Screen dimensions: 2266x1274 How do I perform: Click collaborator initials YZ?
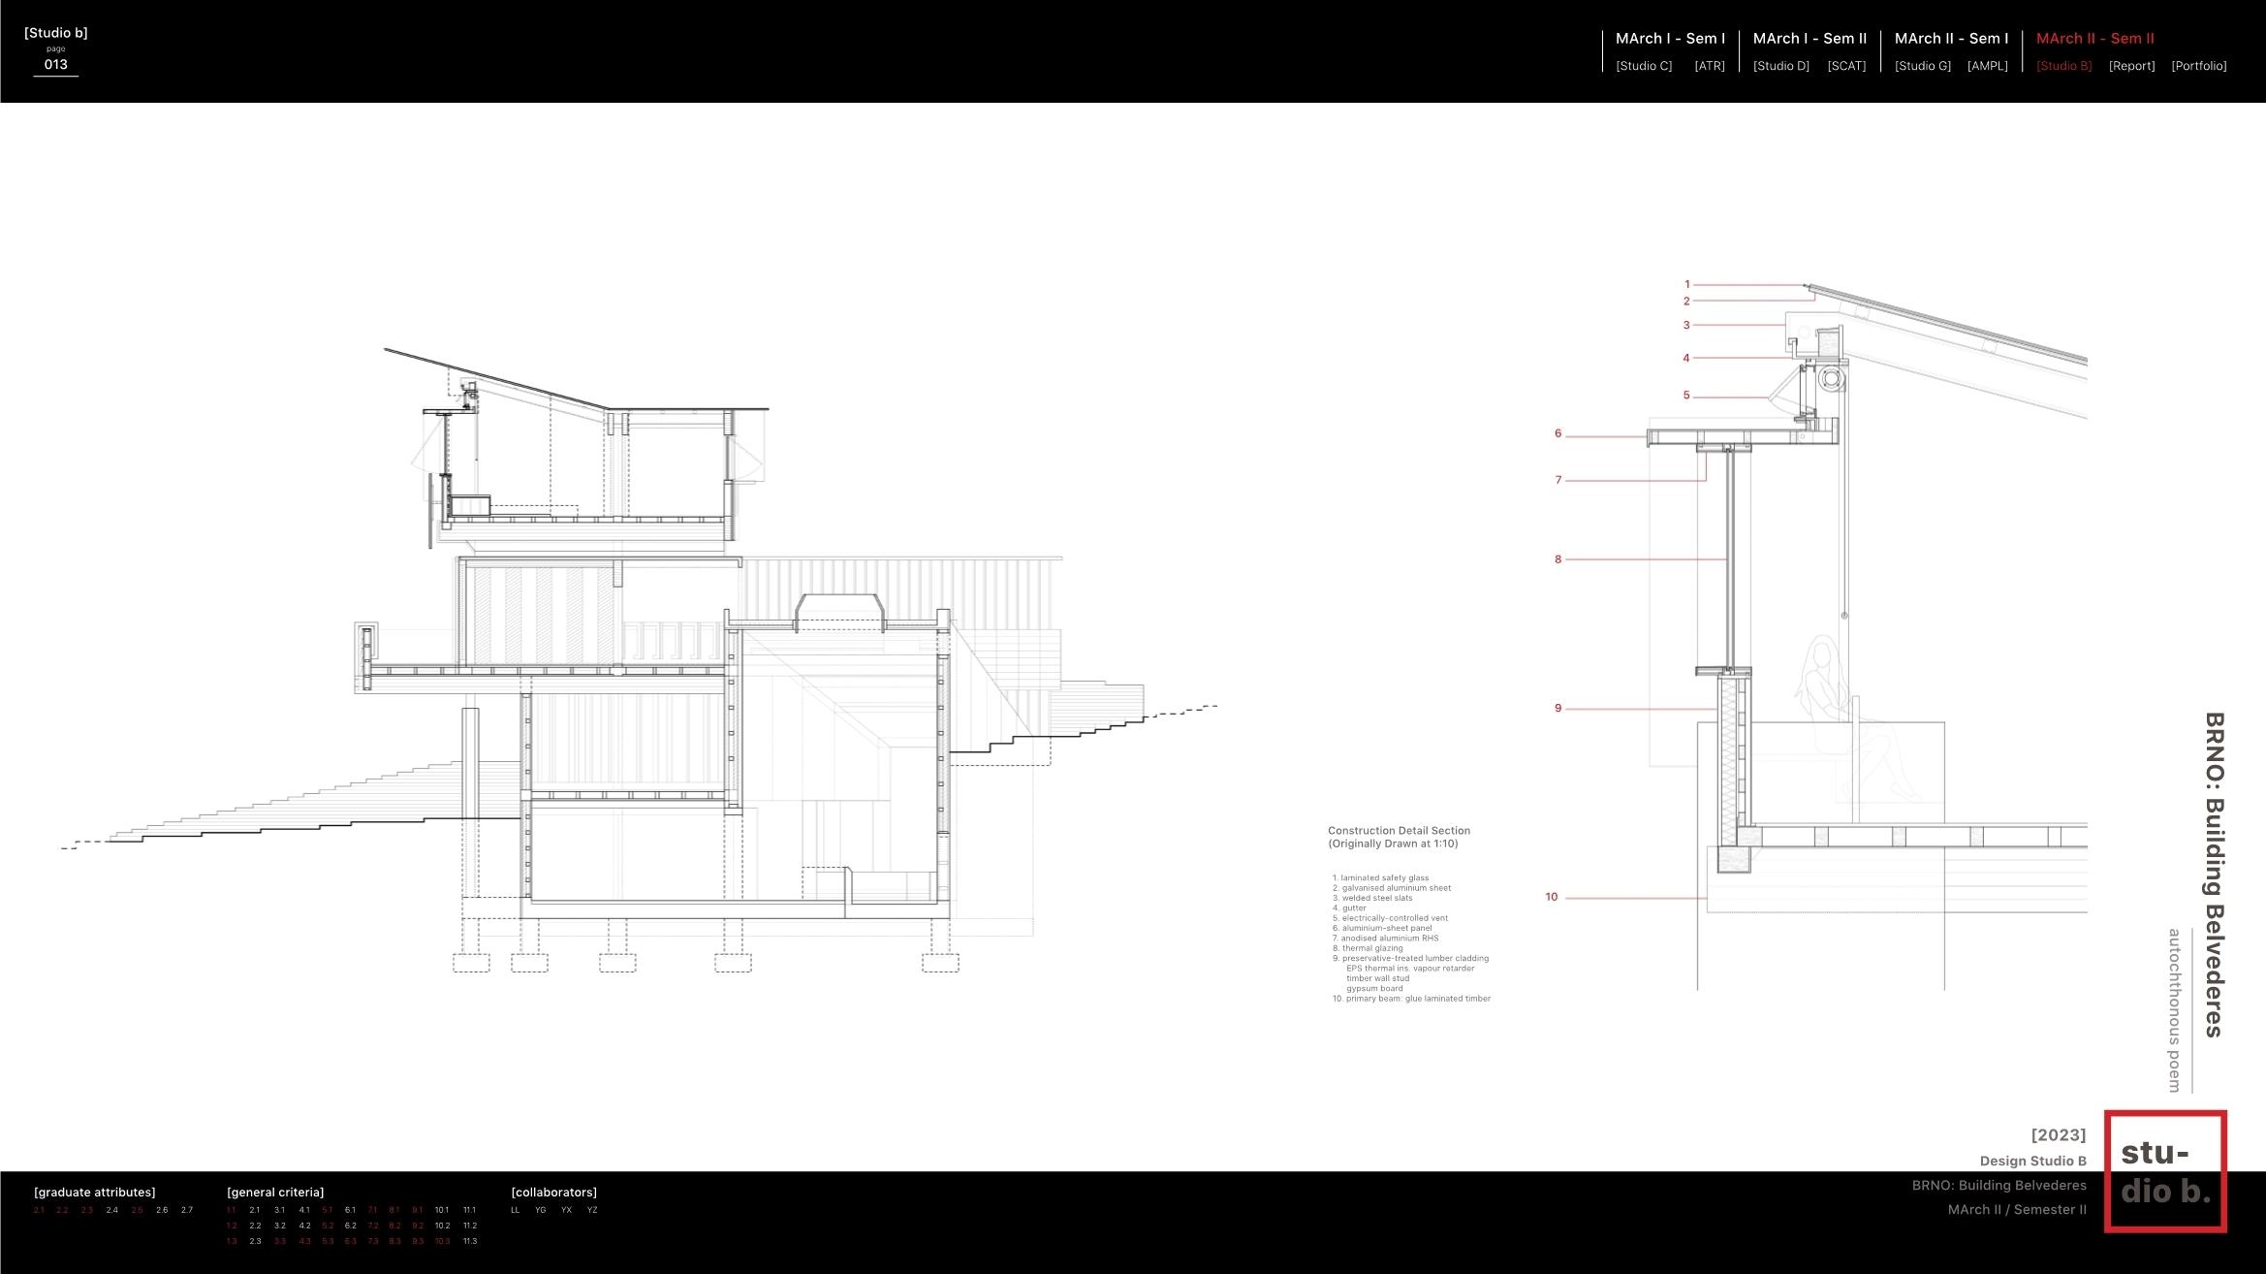pos(592,1210)
